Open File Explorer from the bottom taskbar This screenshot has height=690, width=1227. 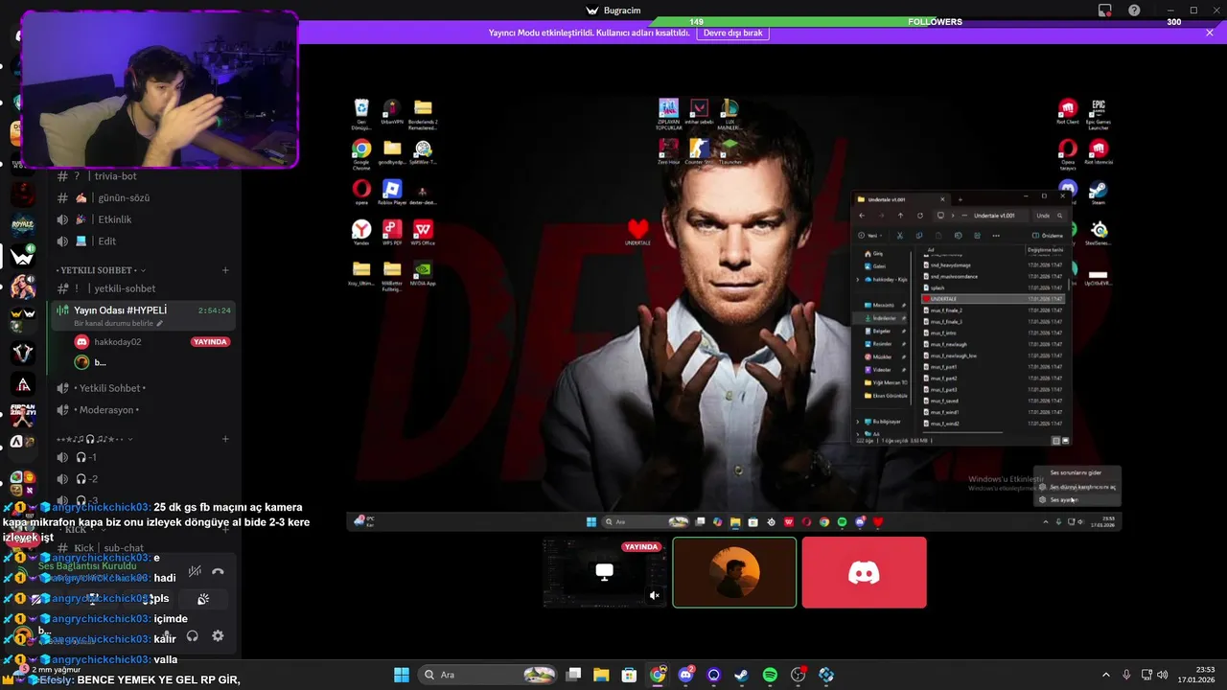click(x=601, y=675)
